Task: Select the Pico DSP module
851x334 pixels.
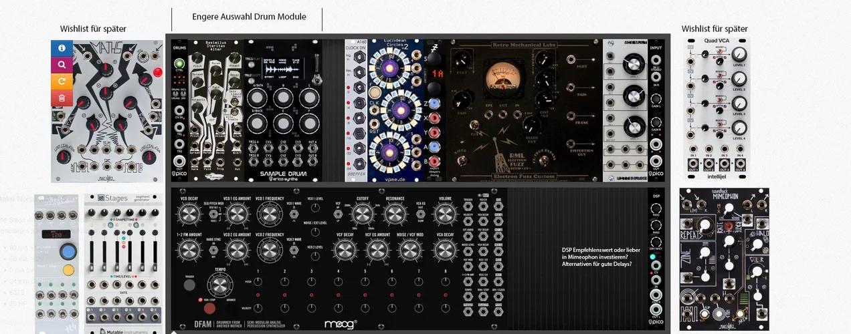Action: click(656, 259)
